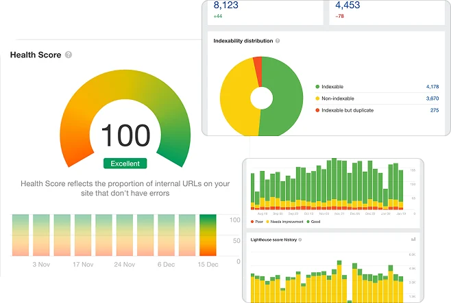451x303 pixels.
Task: Open the Non-indexable count 3,670 link
Action: tap(432, 98)
